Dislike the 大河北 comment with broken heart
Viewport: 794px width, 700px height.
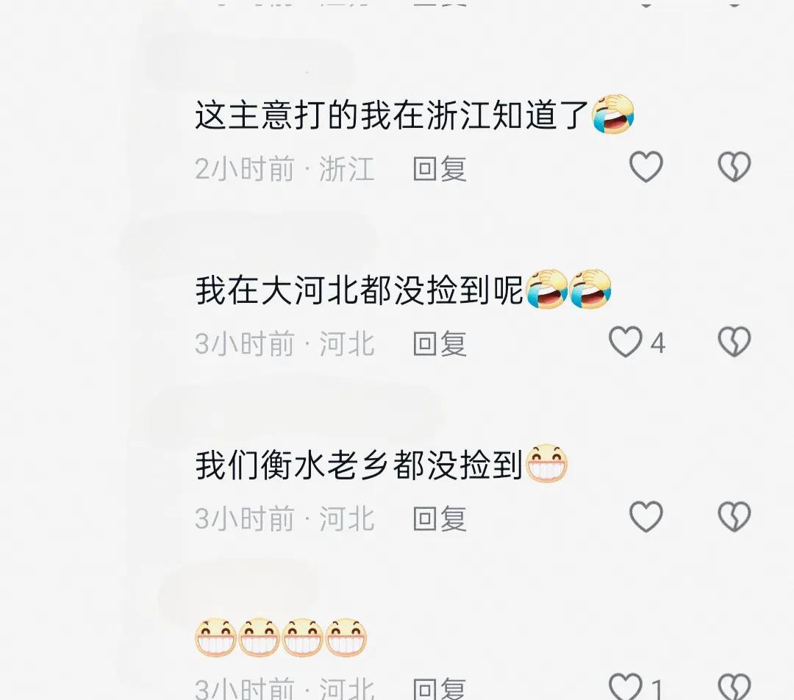click(734, 341)
